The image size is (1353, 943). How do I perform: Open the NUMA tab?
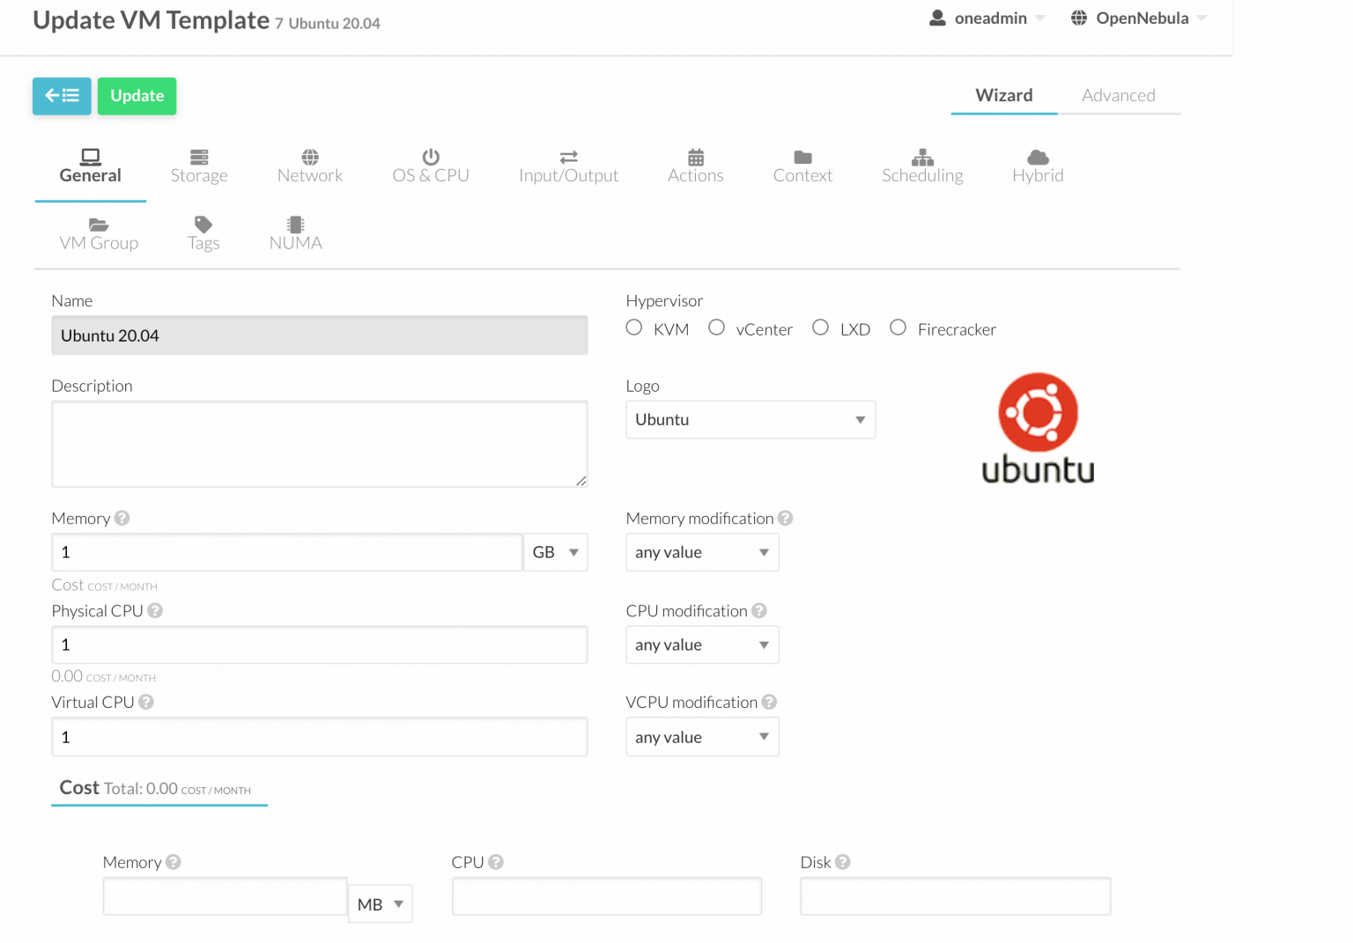295,233
